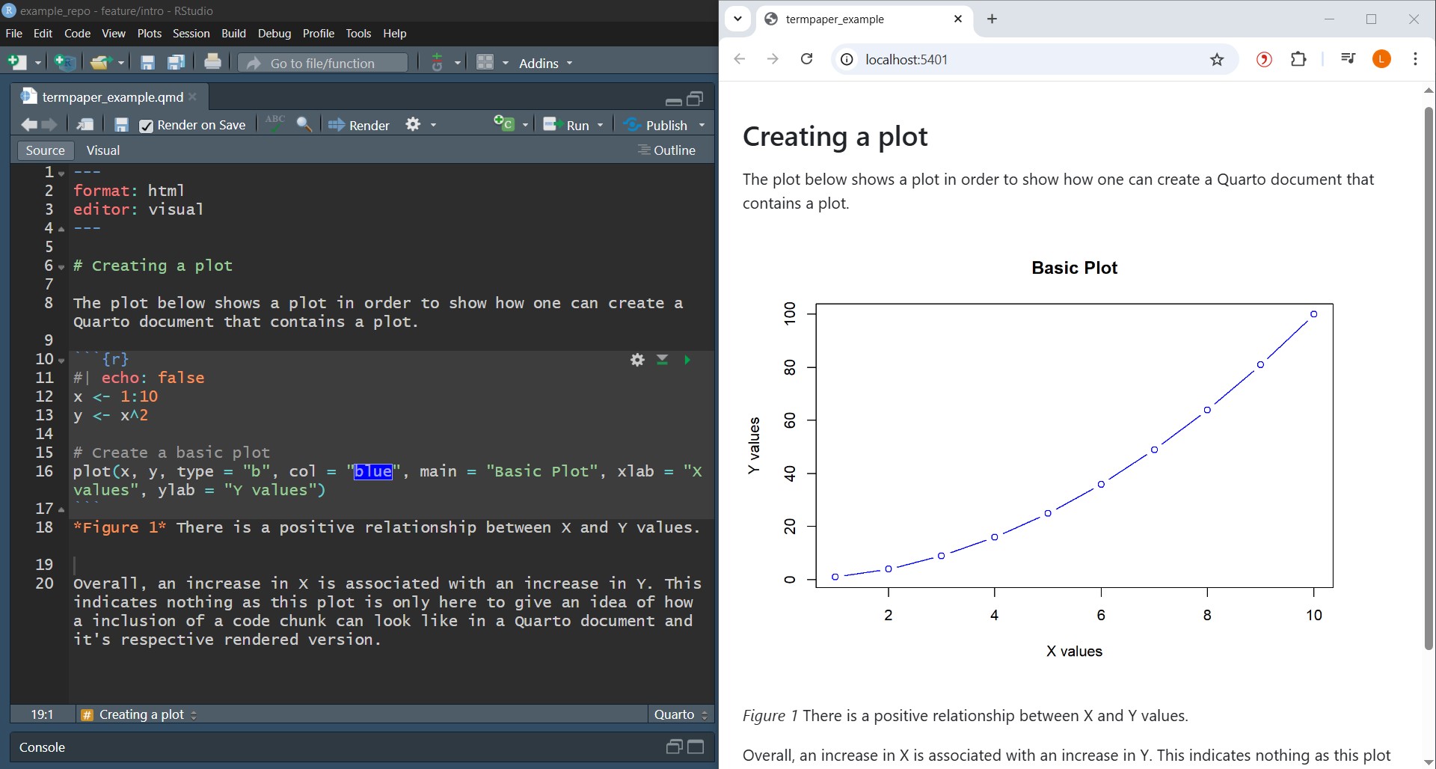
Task: Open the File menu
Action: (13, 34)
